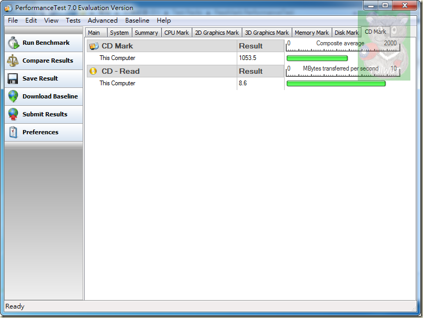Close the PerformanceTest window
The height and width of the screenshot is (318, 423).
[x=405, y=5]
